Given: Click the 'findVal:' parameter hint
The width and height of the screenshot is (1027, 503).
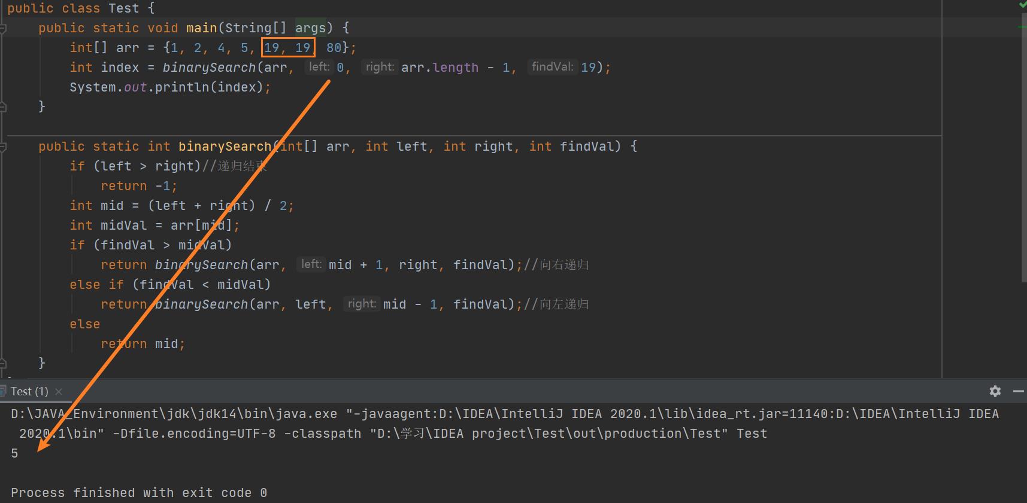Looking at the screenshot, I should tap(552, 67).
